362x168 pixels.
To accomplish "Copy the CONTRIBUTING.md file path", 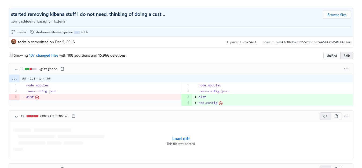I will tap(74, 116).
